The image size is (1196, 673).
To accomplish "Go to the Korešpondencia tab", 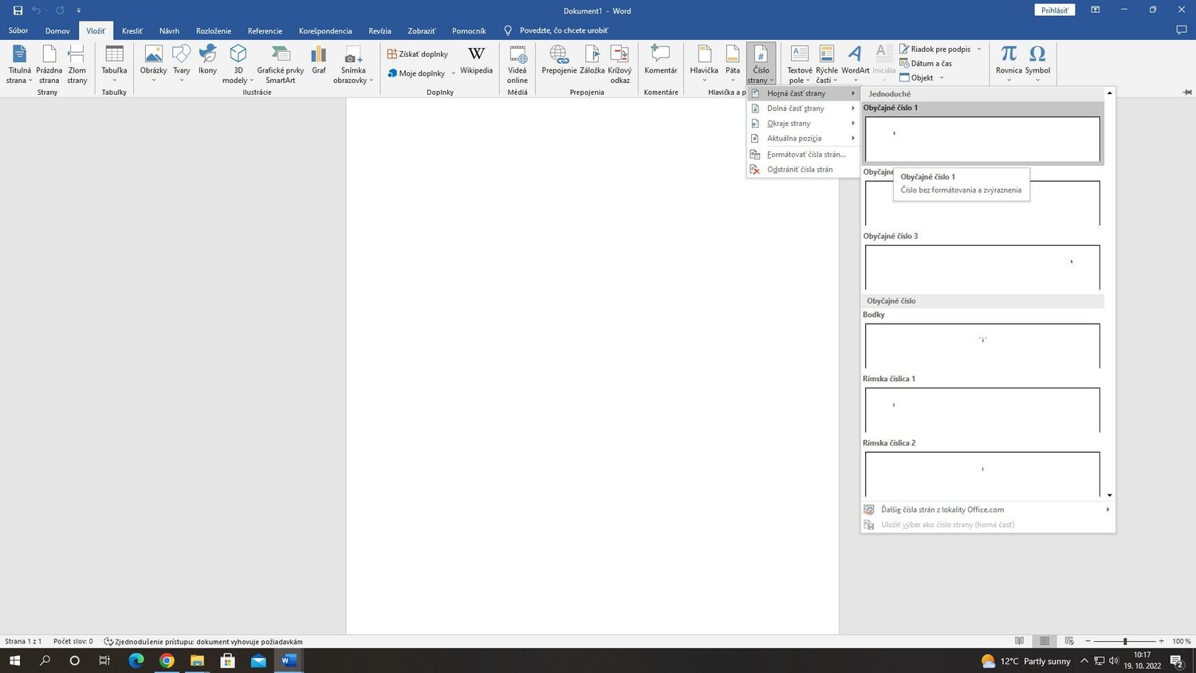I will pos(325,31).
